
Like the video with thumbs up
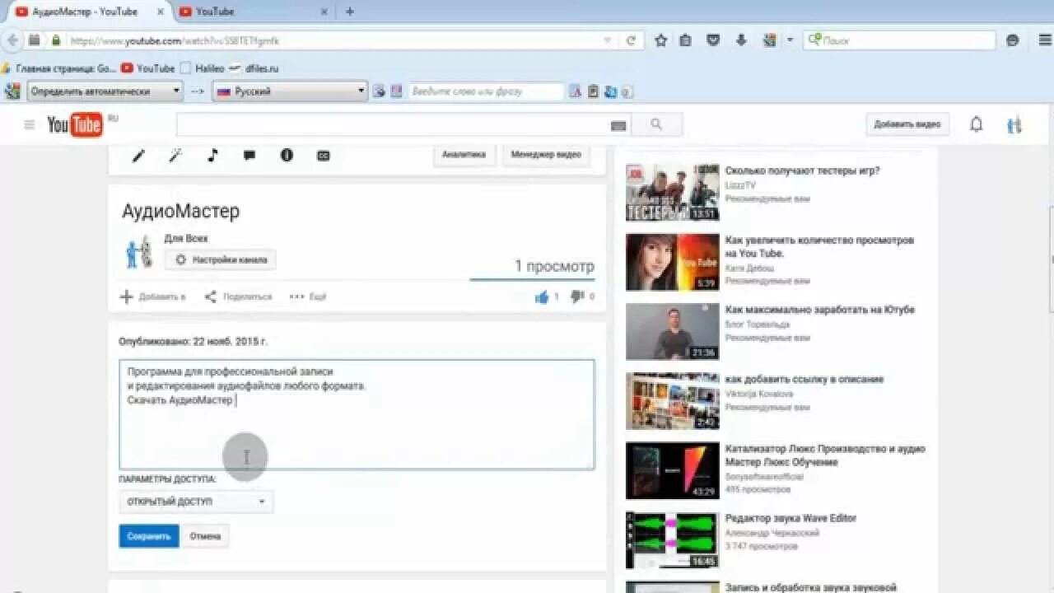[x=542, y=297]
